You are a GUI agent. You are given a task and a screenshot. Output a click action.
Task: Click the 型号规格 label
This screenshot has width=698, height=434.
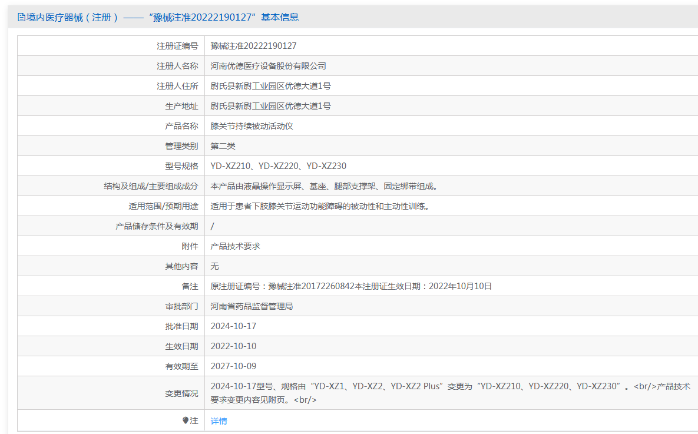[181, 166]
